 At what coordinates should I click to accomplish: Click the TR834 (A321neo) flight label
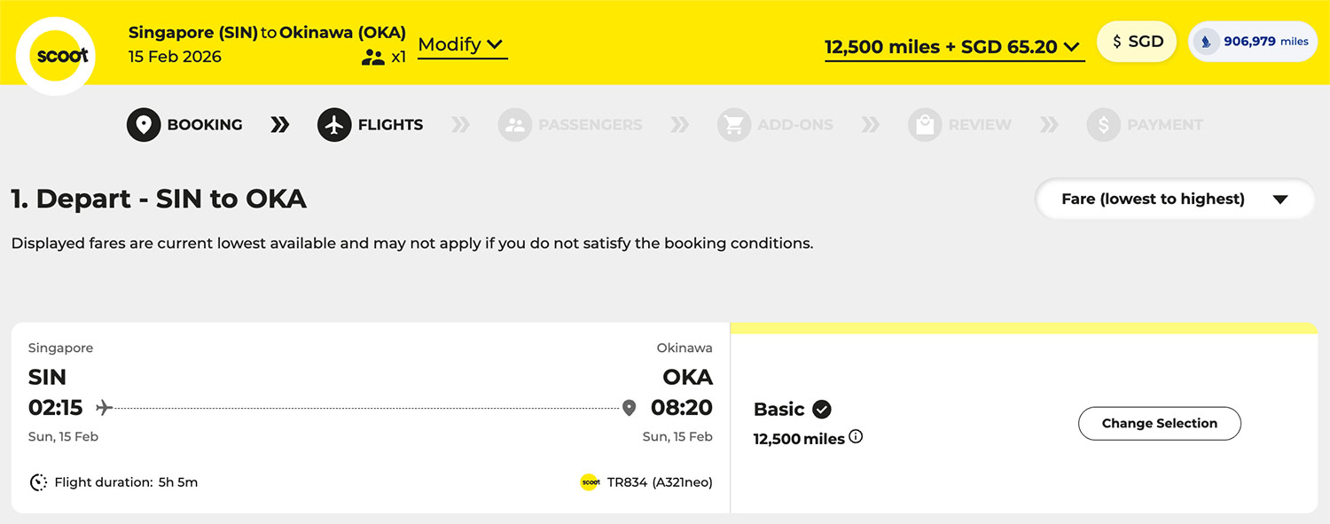(660, 482)
